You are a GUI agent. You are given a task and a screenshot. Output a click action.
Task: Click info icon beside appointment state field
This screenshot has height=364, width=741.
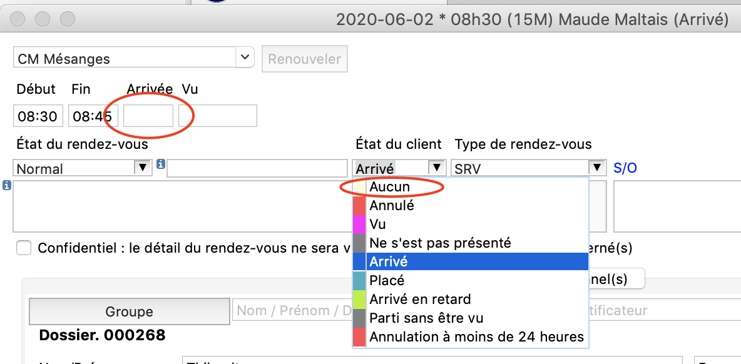pos(161,164)
